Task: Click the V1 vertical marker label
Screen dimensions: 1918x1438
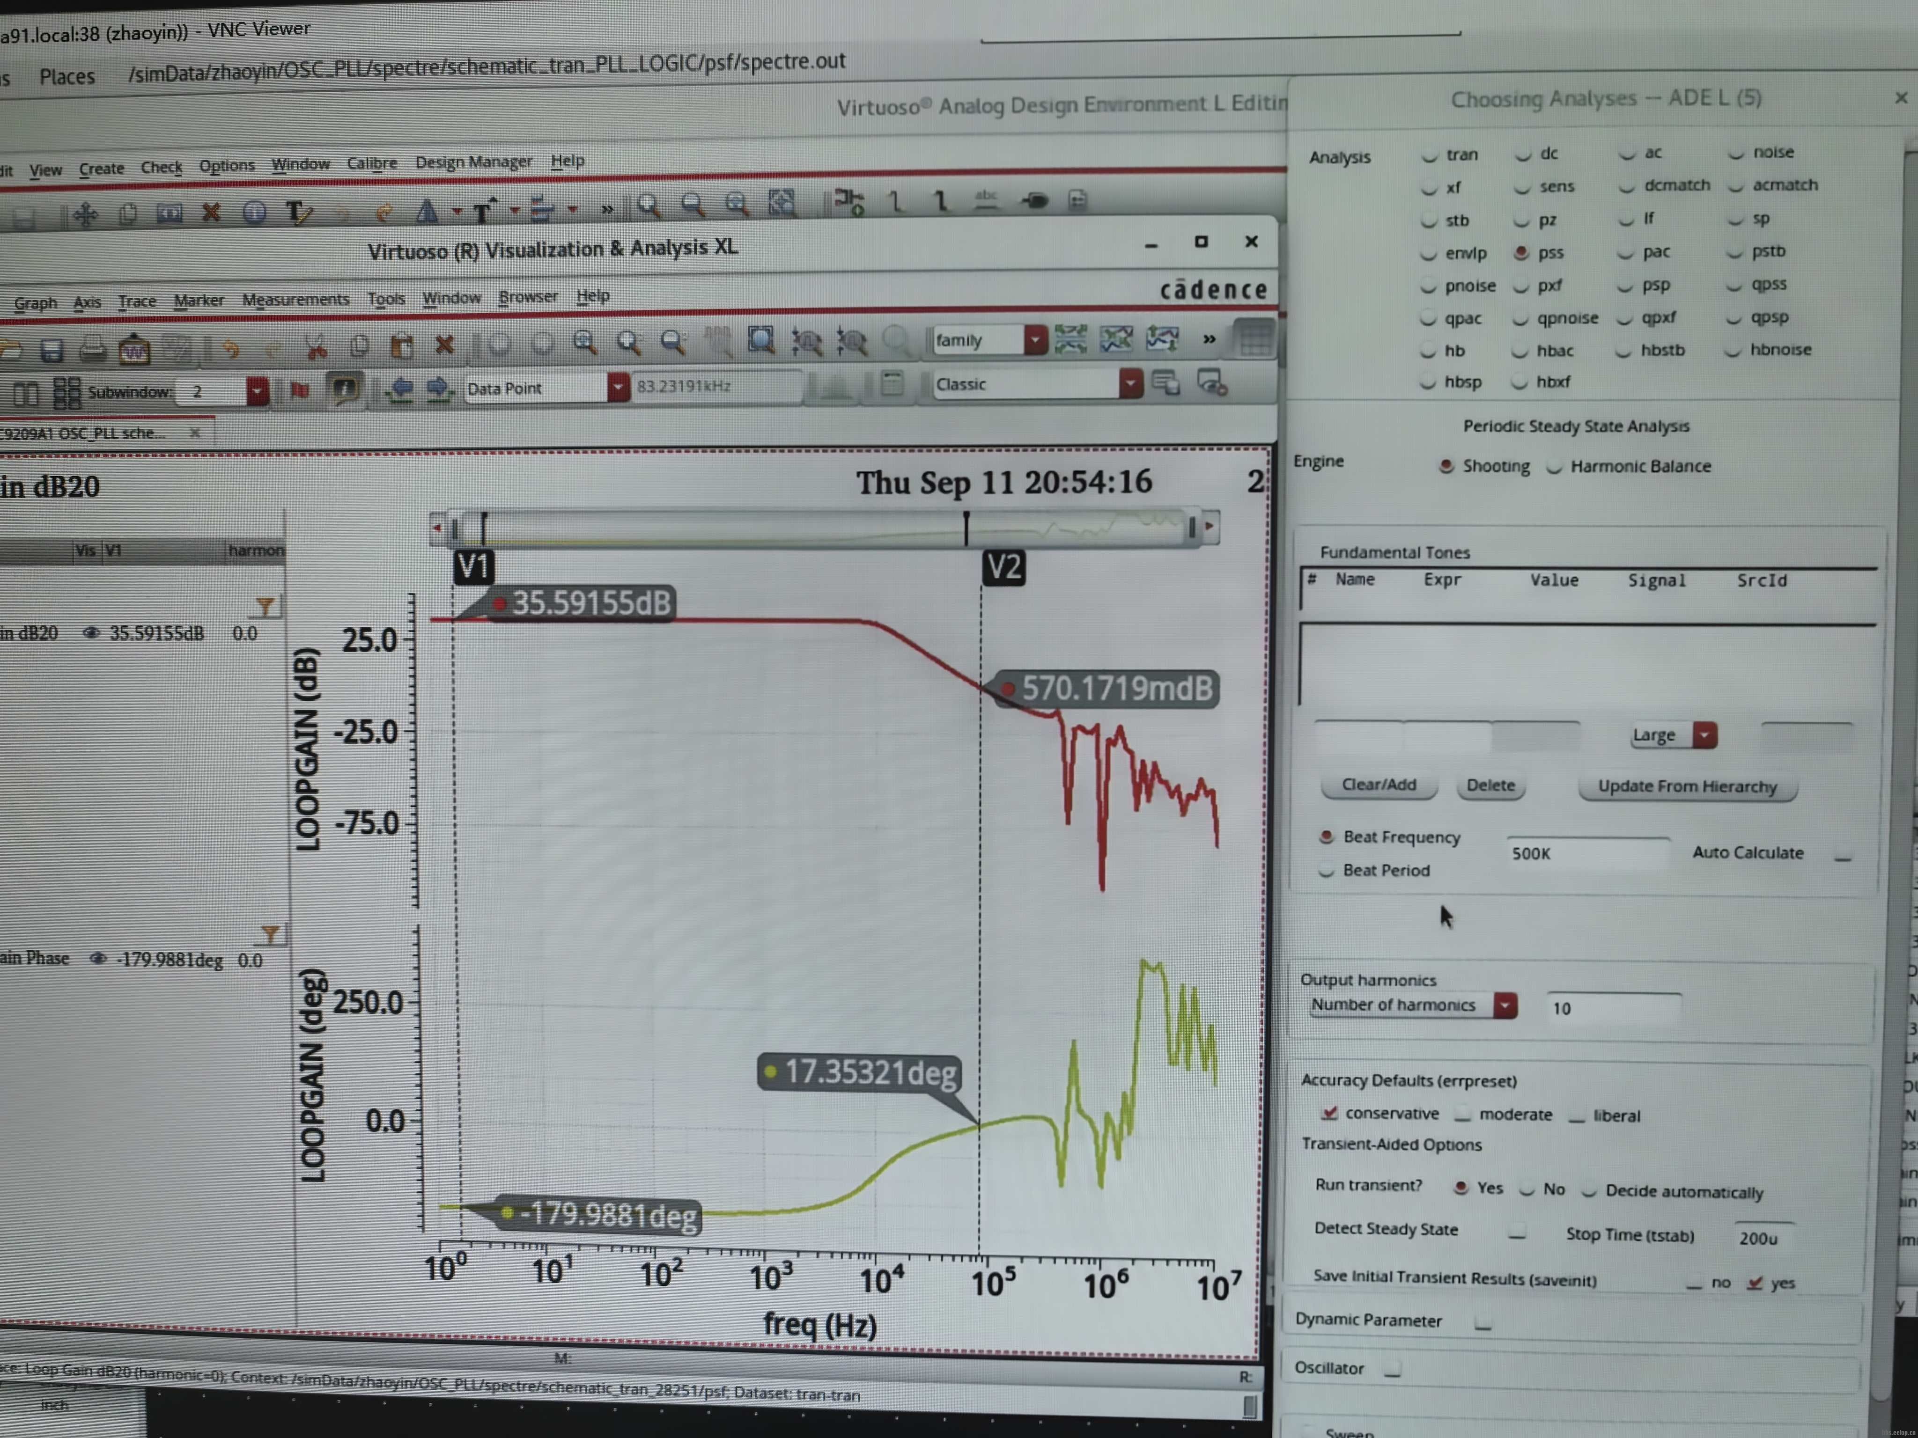Action: [473, 567]
